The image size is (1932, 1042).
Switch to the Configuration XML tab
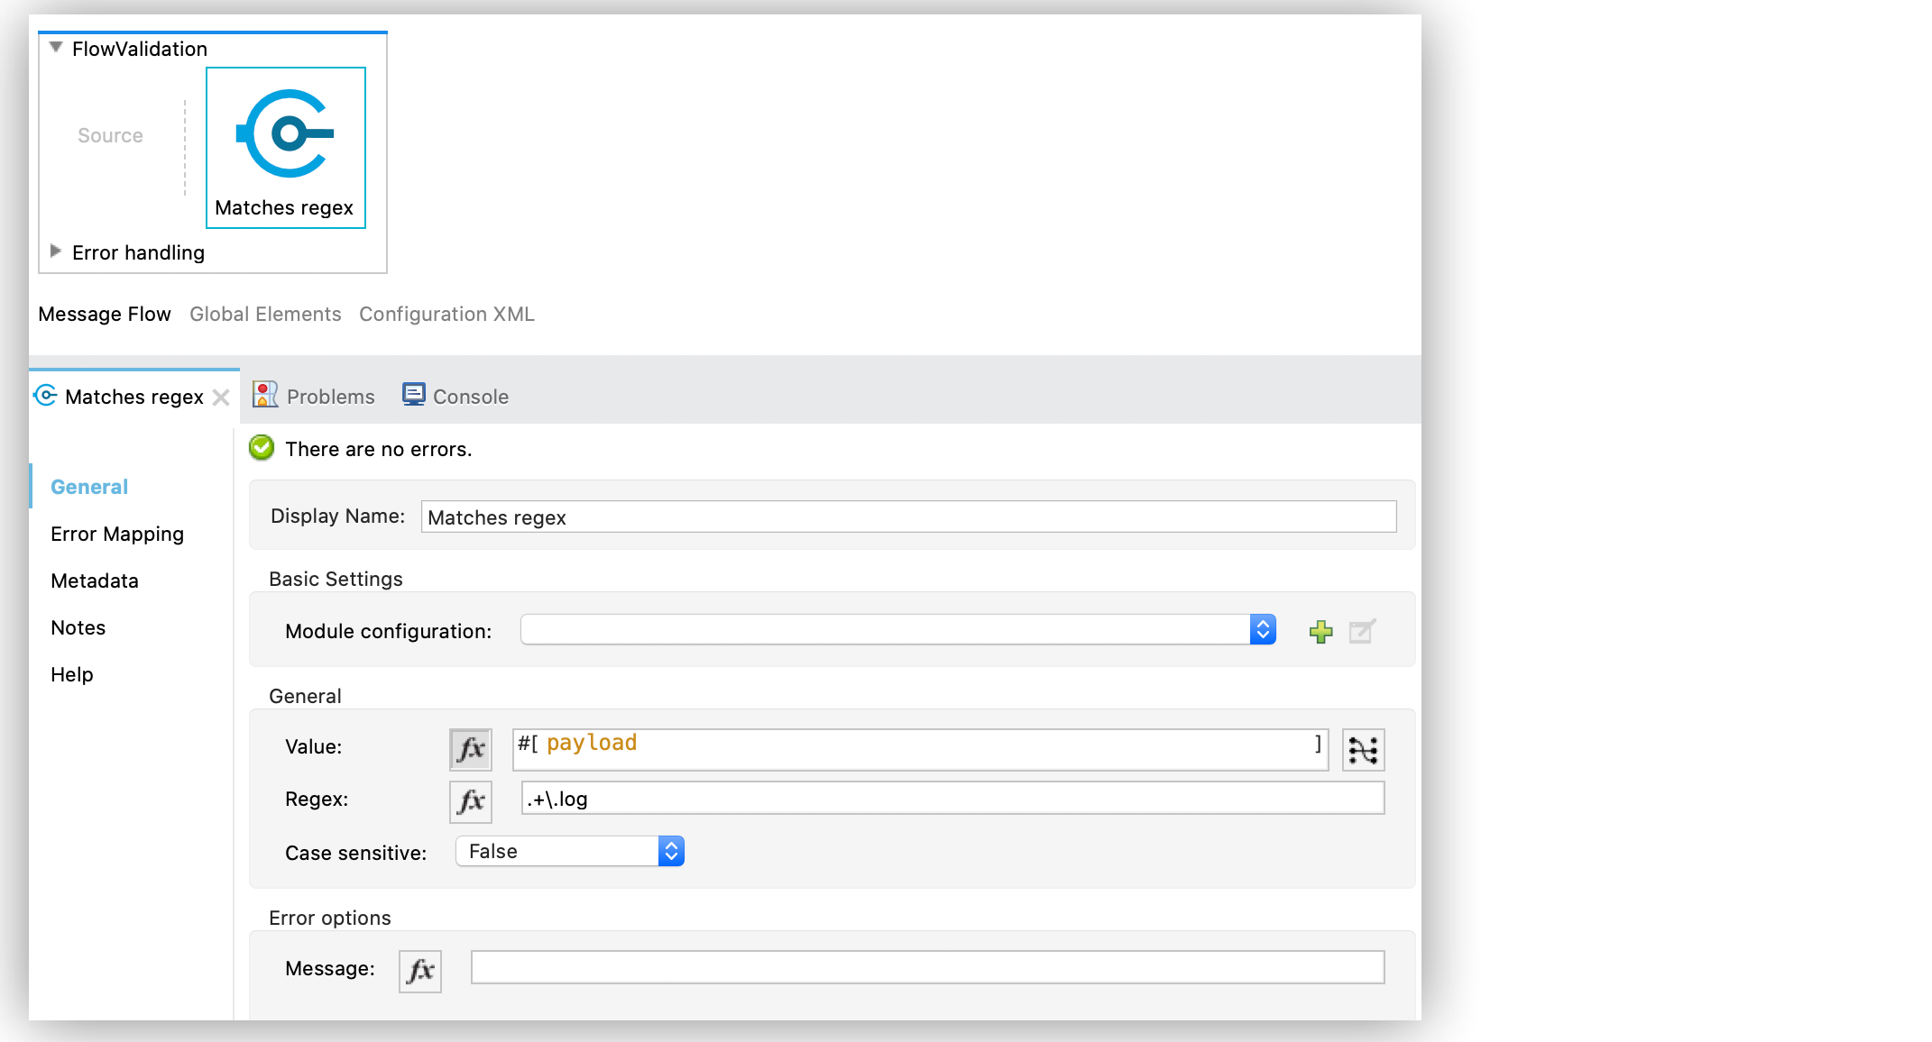(446, 314)
